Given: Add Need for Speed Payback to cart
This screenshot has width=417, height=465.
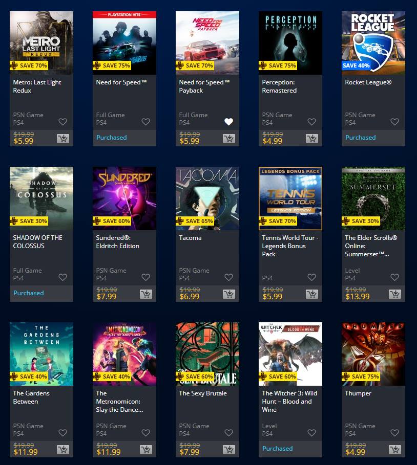Looking at the screenshot, I should point(229,139).
